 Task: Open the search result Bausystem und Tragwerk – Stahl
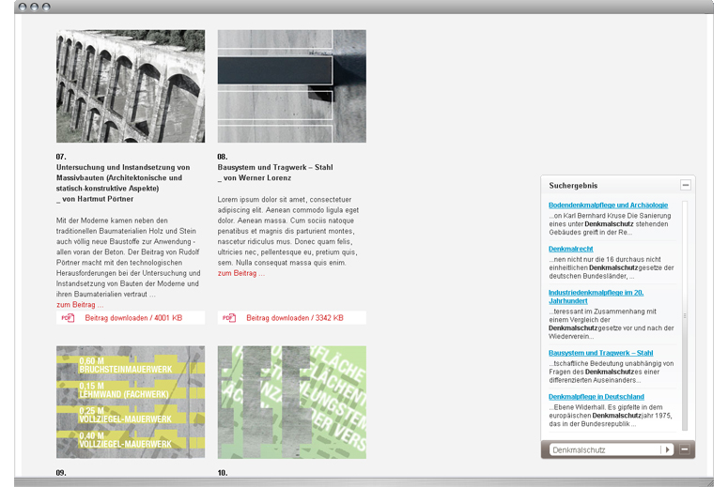[601, 353]
